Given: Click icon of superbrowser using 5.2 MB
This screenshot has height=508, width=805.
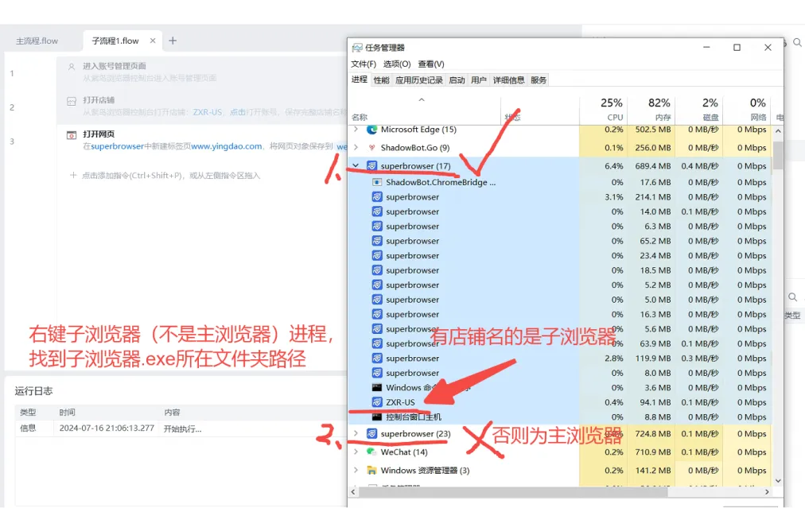Looking at the screenshot, I should (377, 285).
